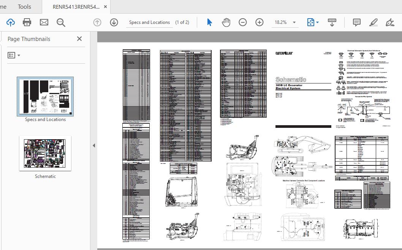
Task: Select the highlighter pen tool
Action: coord(373,22)
